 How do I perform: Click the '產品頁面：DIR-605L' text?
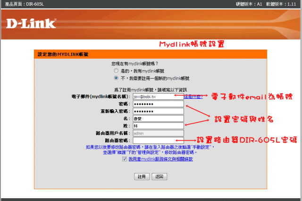pos(25,4)
